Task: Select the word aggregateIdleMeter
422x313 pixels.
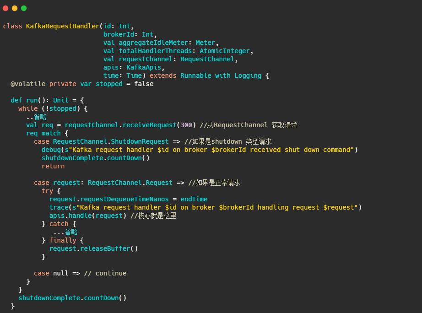Action: [153, 43]
